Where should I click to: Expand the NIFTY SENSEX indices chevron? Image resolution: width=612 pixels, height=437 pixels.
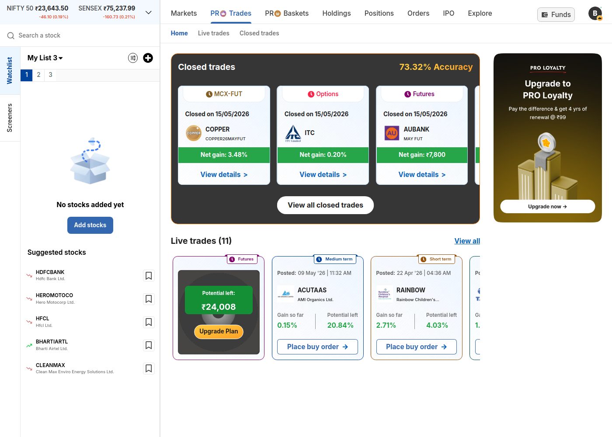pos(149,12)
